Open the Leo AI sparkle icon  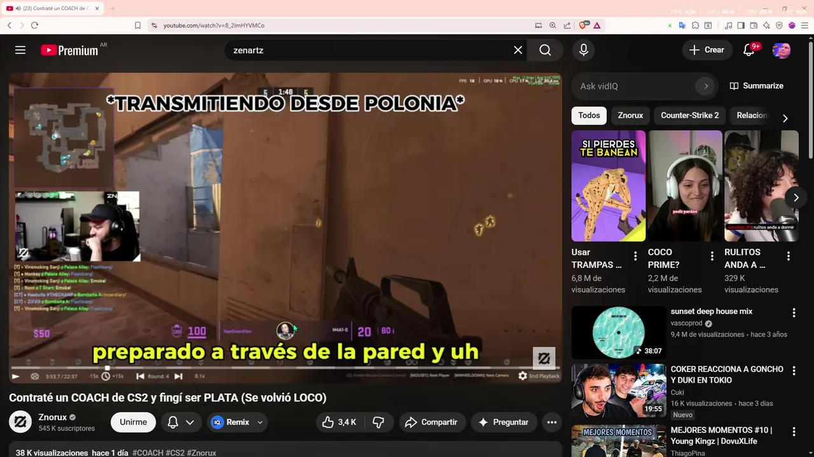point(766,25)
